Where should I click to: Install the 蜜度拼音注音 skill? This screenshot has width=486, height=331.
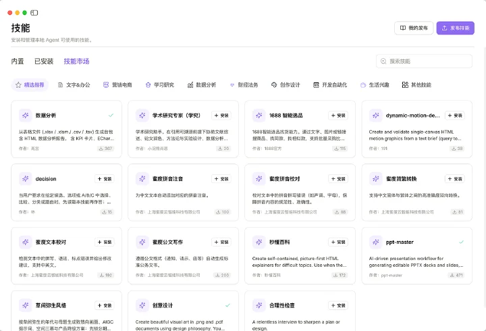tap(221, 179)
